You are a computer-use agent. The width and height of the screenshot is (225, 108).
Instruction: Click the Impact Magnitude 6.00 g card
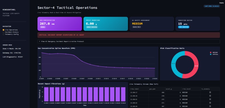click(106, 24)
